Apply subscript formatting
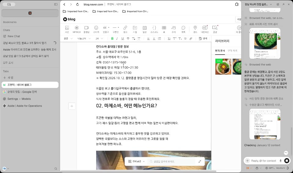The image size is (293, 173). click(x=180, y=39)
